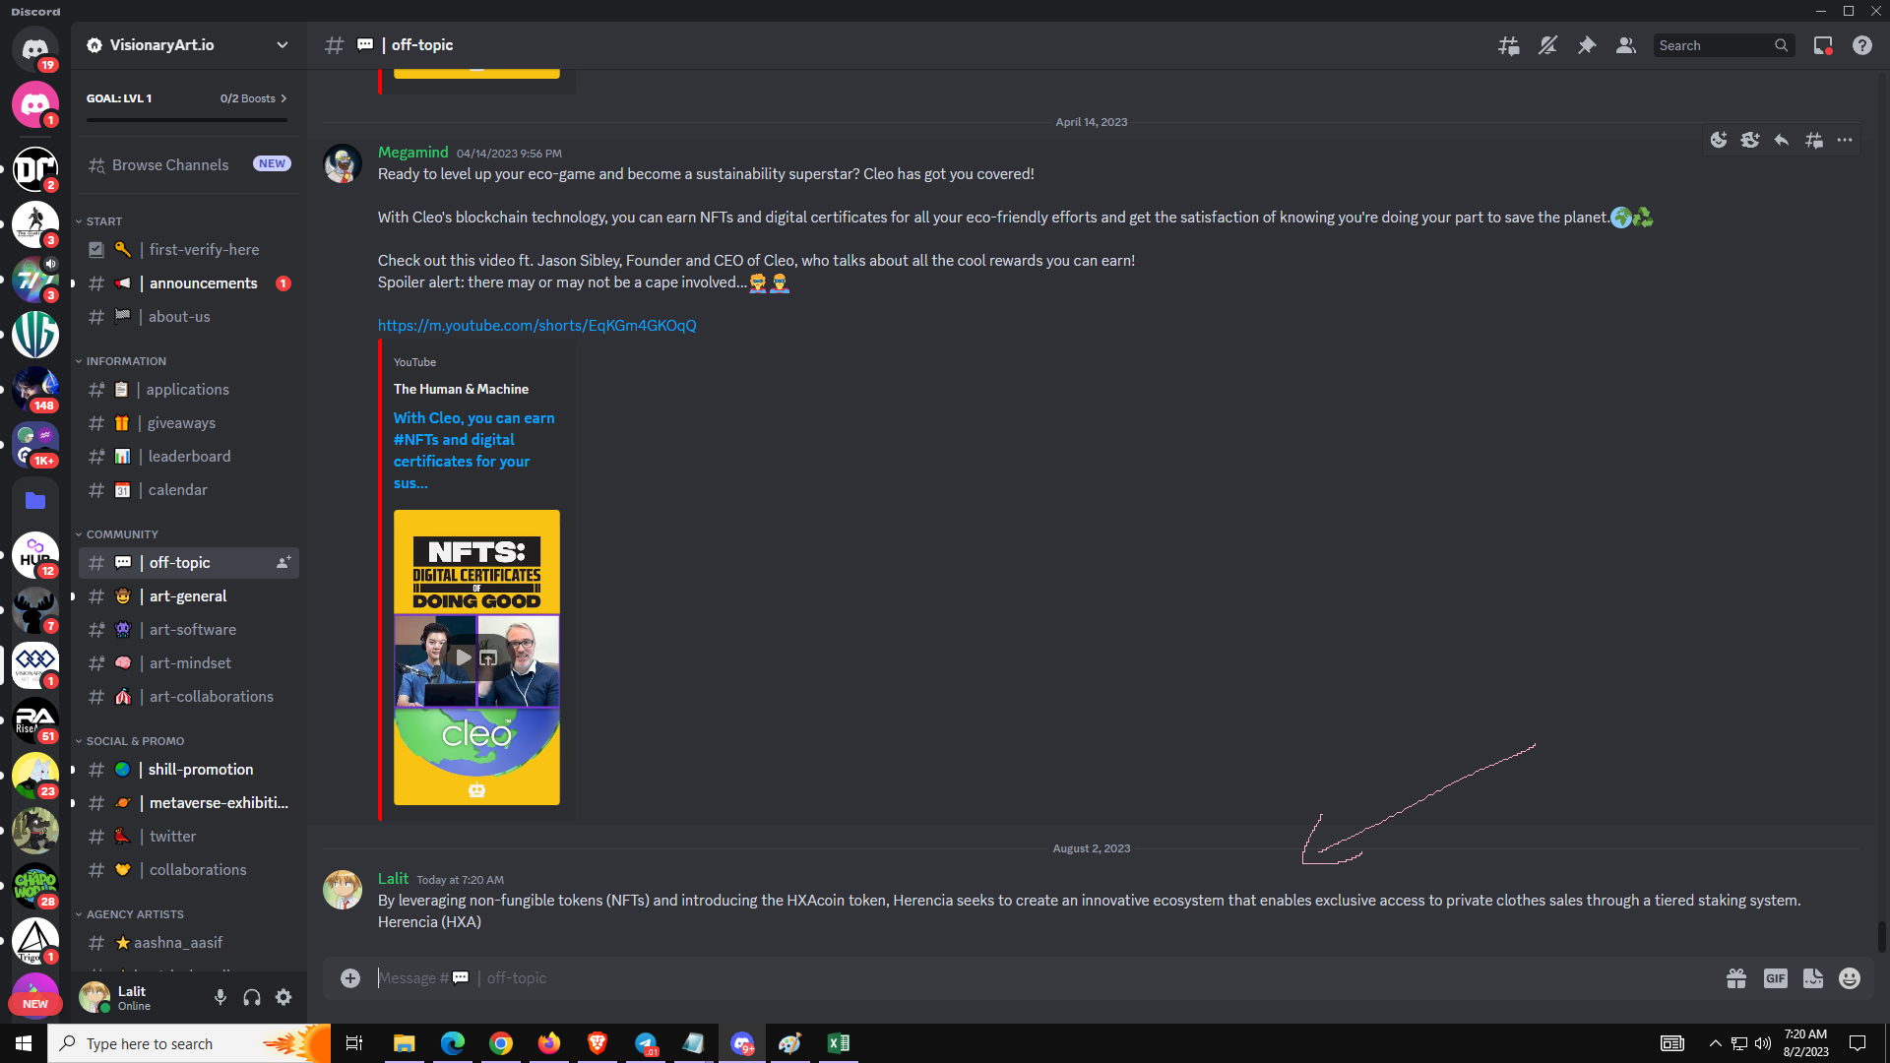Open notification settings bell icon
Screen dimensions: 1890x1063
pyautogui.click(x=1547, y=45)
